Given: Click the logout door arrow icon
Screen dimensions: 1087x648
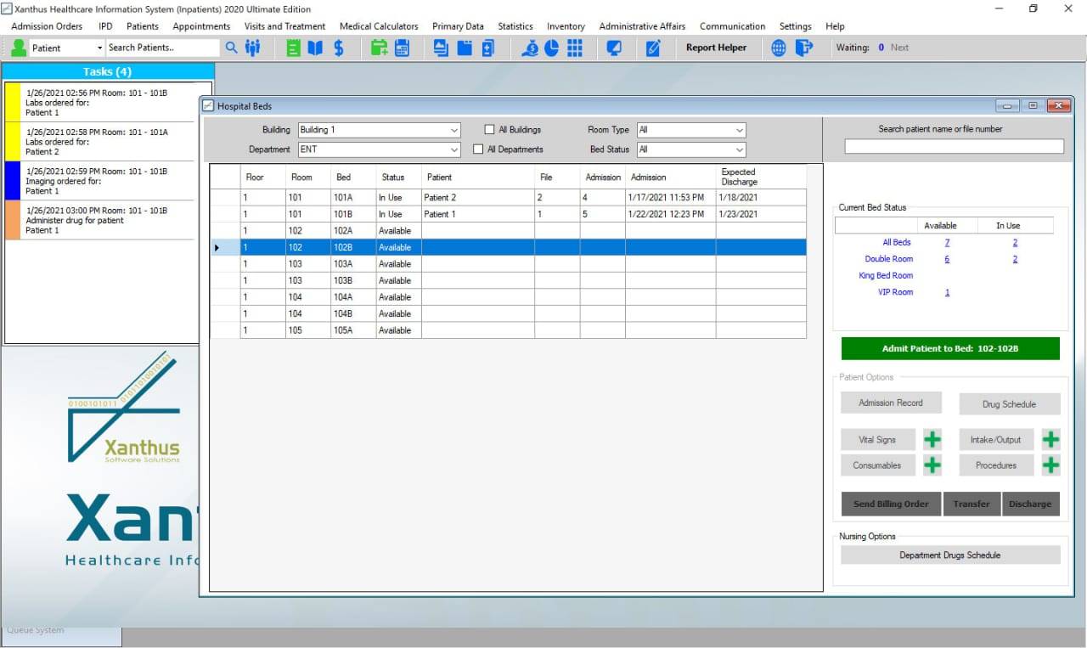Looking at the screenshot, I should [803, 48].
